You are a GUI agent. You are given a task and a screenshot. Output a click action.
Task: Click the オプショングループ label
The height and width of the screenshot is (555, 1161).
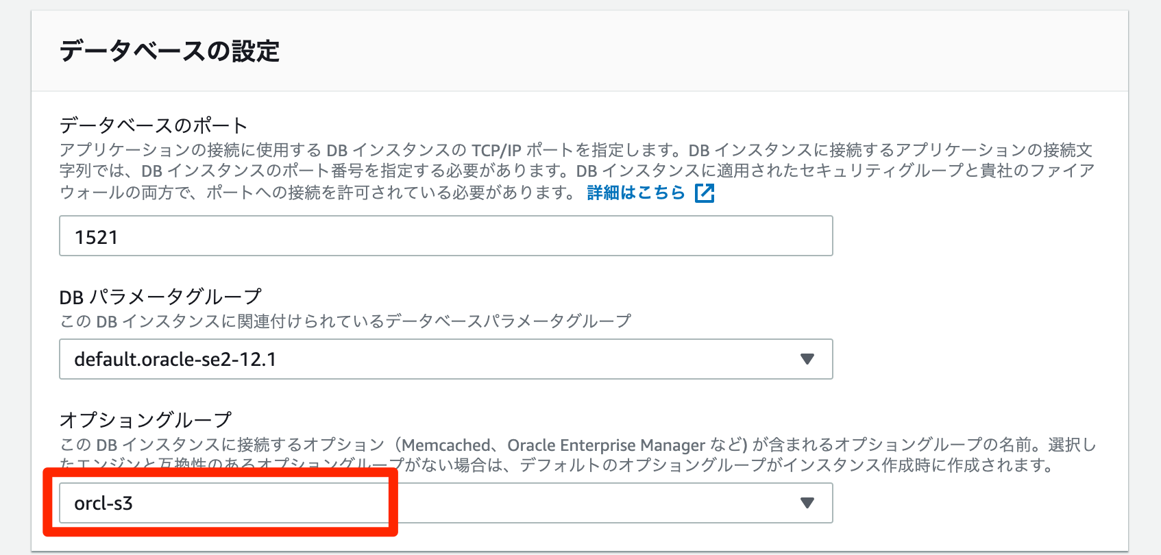(146, 419)
